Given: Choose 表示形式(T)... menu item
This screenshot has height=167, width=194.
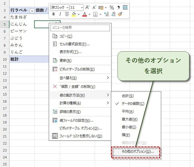Looking at the screenshot, I should tap(80, 52).
